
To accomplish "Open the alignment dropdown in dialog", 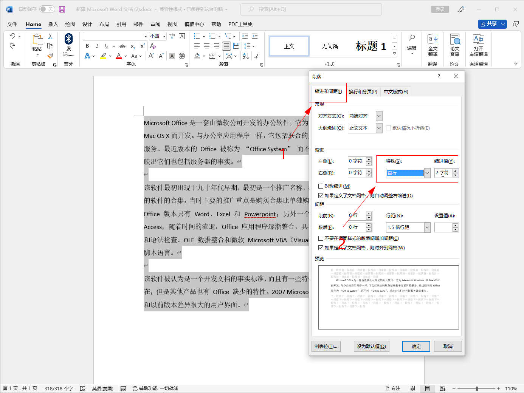I will point(379,116).
